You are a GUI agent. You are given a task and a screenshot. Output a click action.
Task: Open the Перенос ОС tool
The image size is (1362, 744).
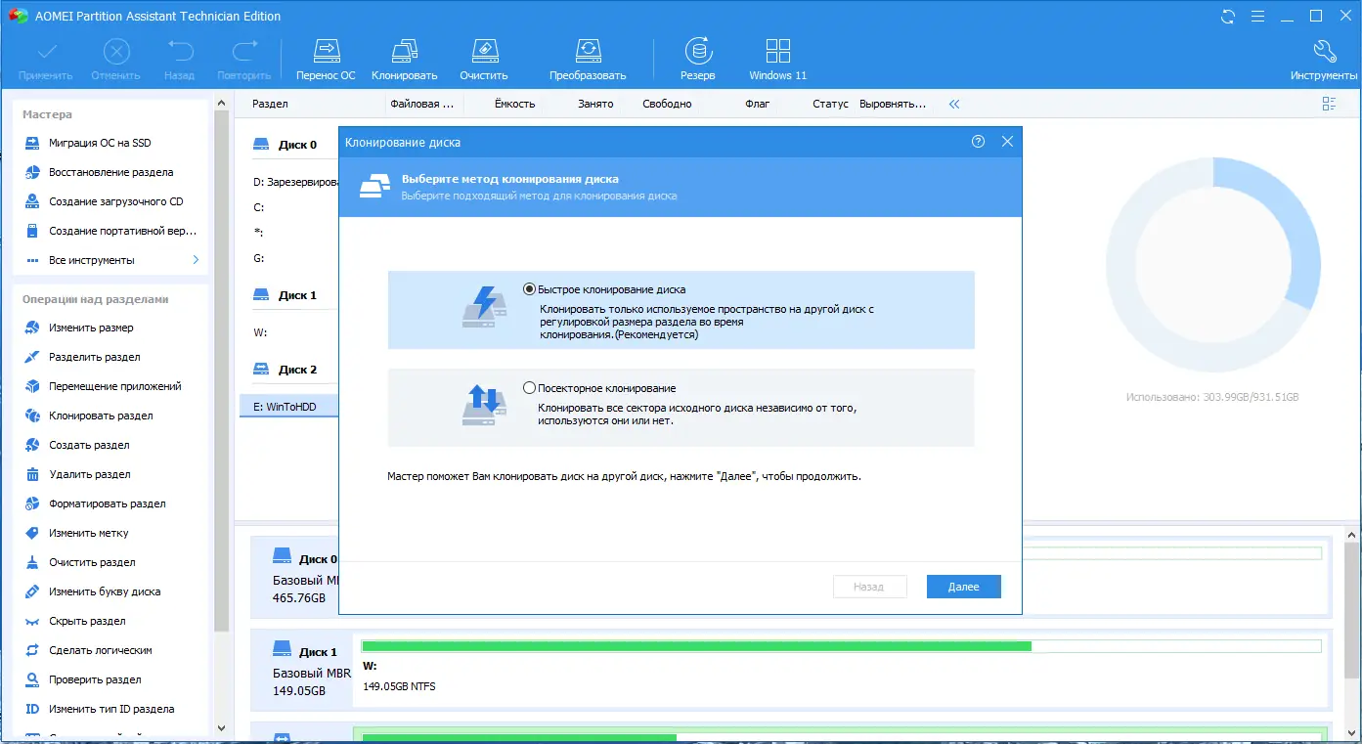click(x=326, y=60)
